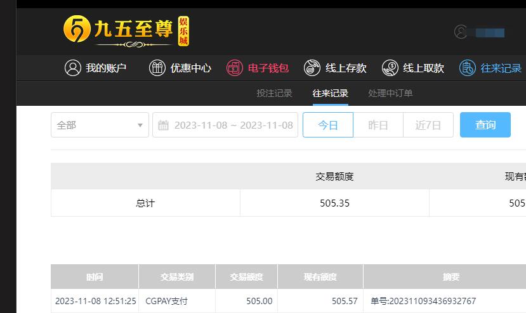526x313 pixels.
Task: Click the 线上取款 withdrawal icon
Action: click(x=390, y=68)
